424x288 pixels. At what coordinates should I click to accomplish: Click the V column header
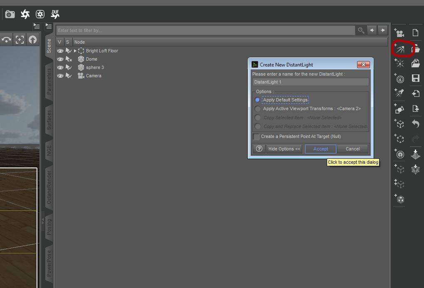(59, 42)
